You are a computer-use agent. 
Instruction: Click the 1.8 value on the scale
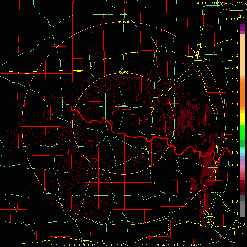[x=235, y=153]
